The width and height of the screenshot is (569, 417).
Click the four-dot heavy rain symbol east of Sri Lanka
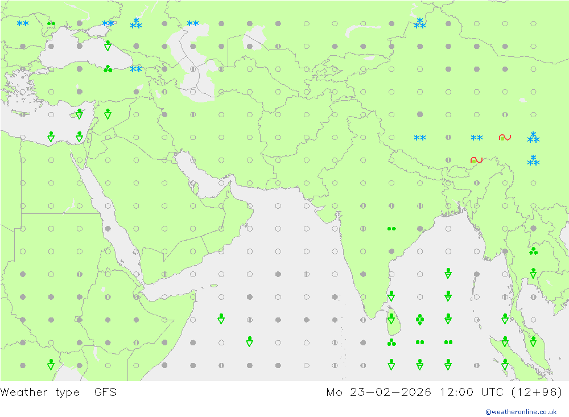point(420,319)
